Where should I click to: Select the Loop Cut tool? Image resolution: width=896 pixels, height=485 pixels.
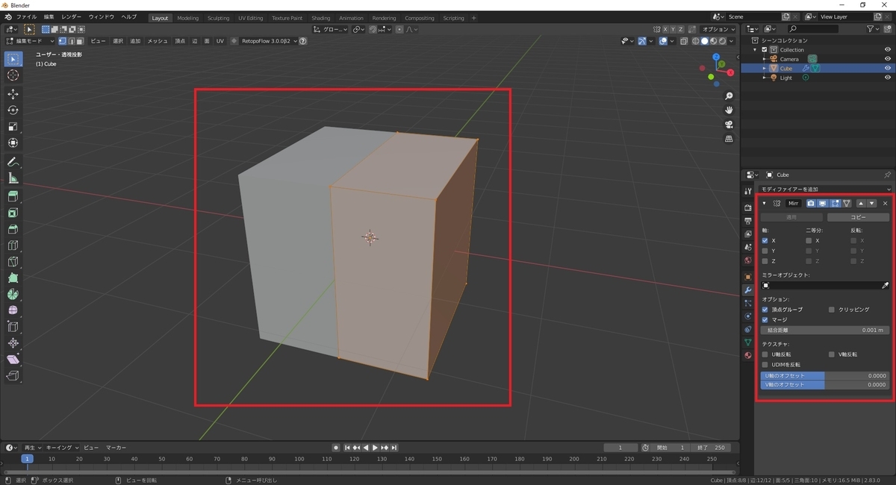pos(13,245)
